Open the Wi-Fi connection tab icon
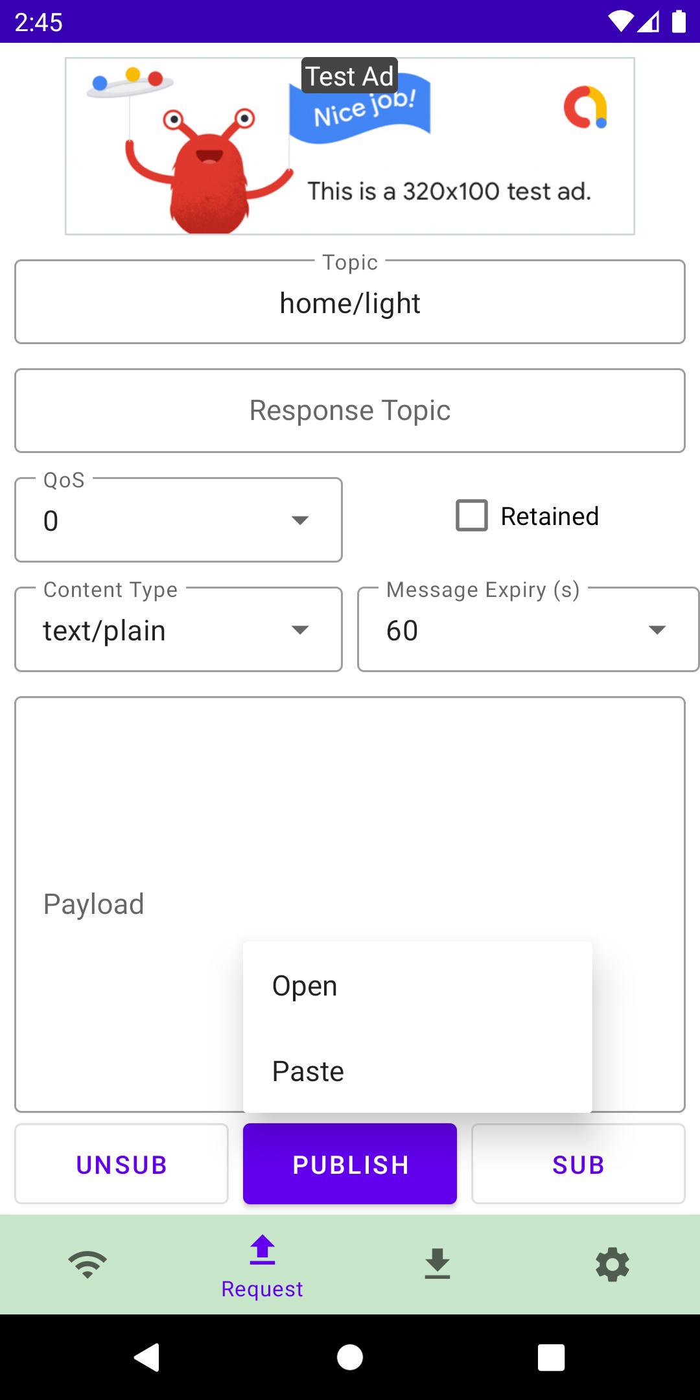The height and width of the screenshot is (1400, 700). pyautogui.click(x=87, y=1264)
